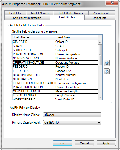Select the PHASEDESIGNATION field row
The height and width of the screenshot is (150, 120).
(55, 54)
